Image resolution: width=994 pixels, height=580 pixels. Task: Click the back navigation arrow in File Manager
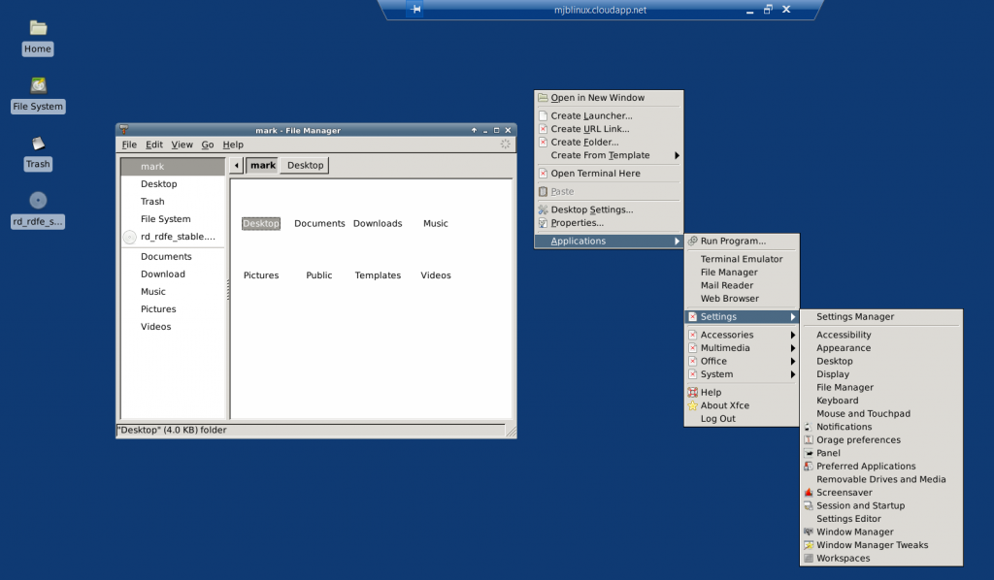pyautogui.click(x=235, y=165)
